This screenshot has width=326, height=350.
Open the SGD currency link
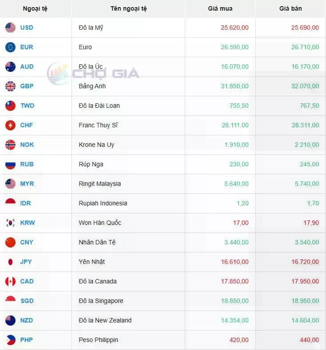pos(27,301)
